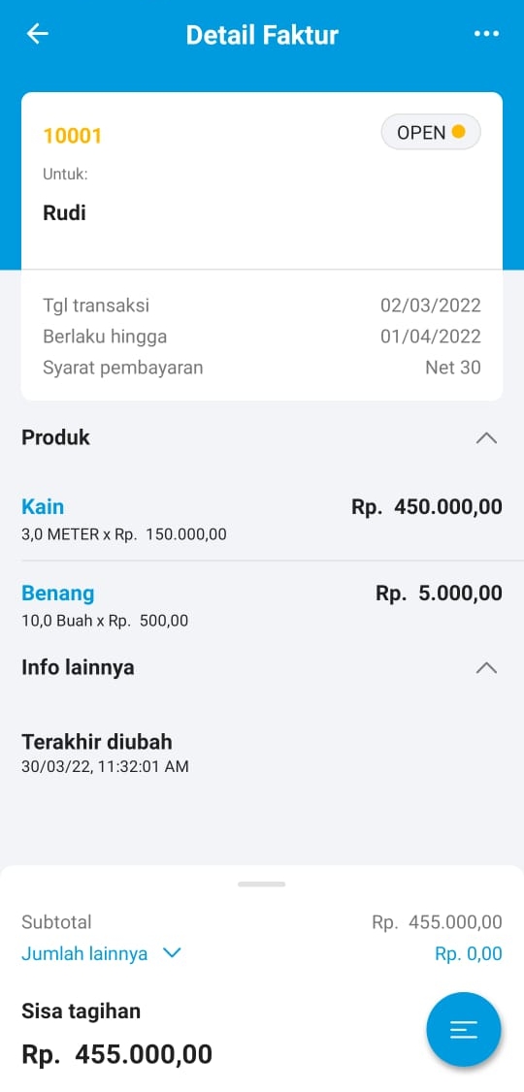The image size is (524, 1092).
Task: Tap the Rp. 0,00 other amount
Action: 469,953
